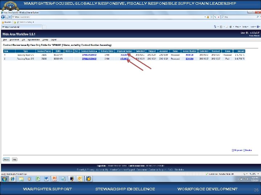Sort by the Contract Number column header
The image size is (261, 195).
coord(89,51)
